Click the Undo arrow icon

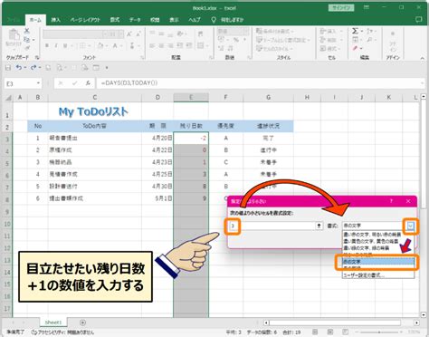click(19, 68)
